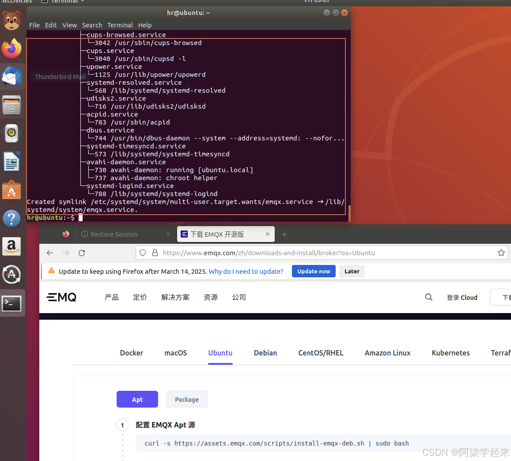Choose the Package install method

coord(187,399)
